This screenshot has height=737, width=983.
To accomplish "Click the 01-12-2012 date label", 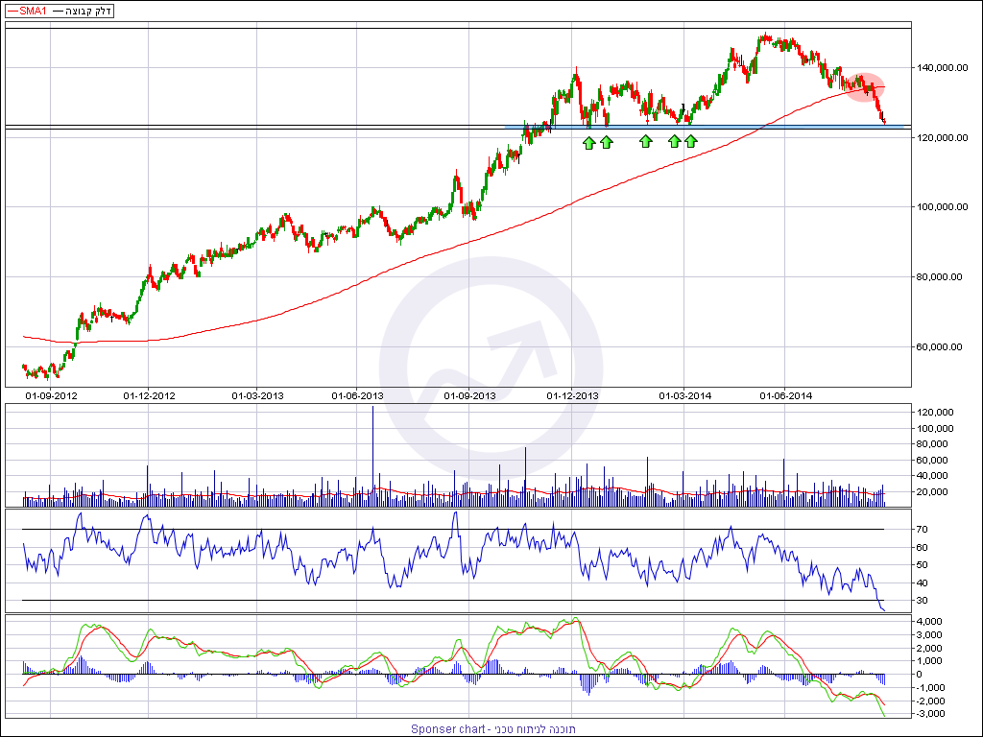I will coord(149,395).
